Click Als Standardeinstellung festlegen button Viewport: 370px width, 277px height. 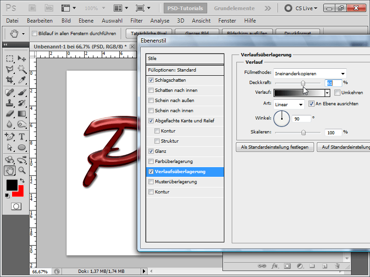275,147
